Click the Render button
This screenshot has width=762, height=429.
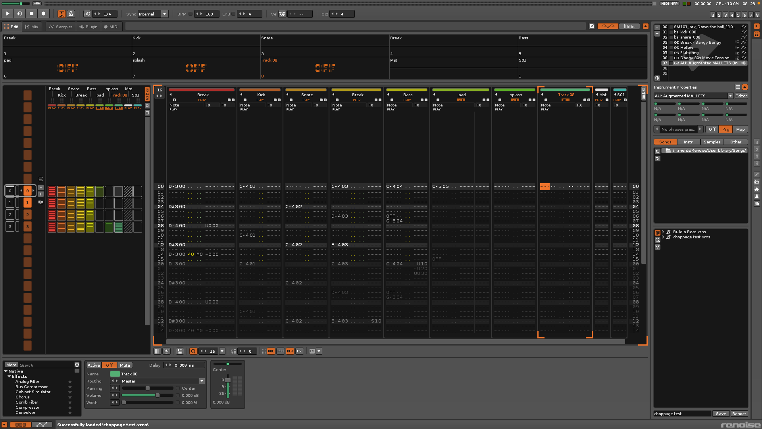(x=739, y=414)
